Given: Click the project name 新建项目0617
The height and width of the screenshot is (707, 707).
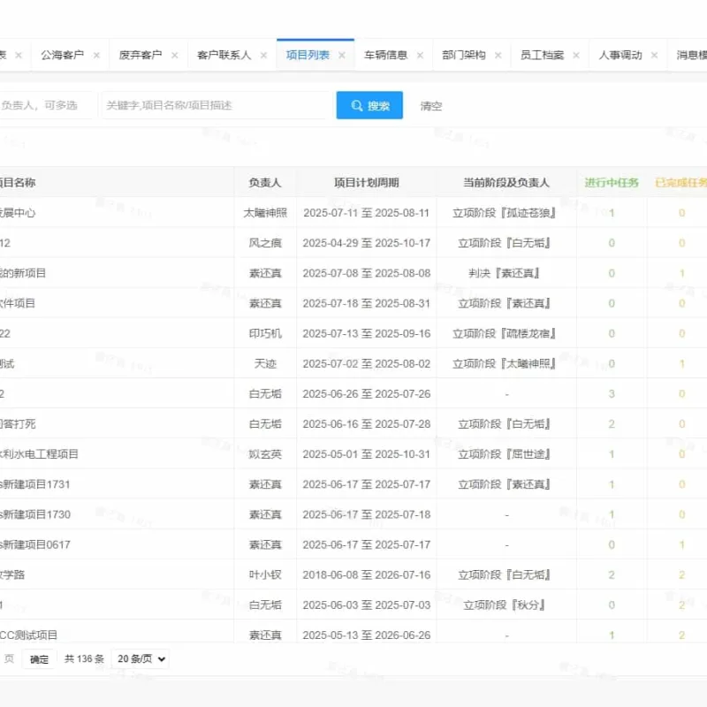Looking at the screenshot, I should point(37,544).
